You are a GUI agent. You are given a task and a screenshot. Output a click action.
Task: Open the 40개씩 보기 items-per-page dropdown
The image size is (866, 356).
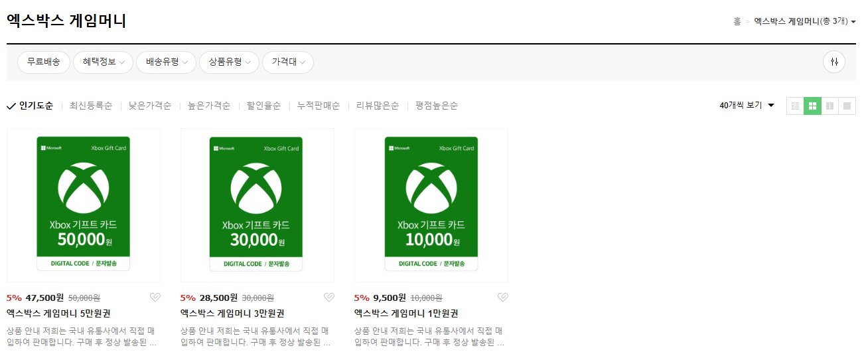click(747, 106)
